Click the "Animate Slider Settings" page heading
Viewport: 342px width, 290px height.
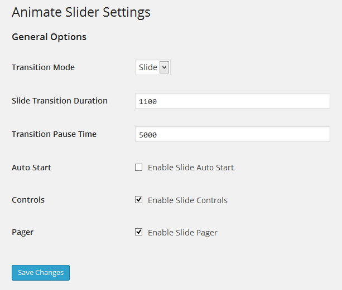[81, 12]
